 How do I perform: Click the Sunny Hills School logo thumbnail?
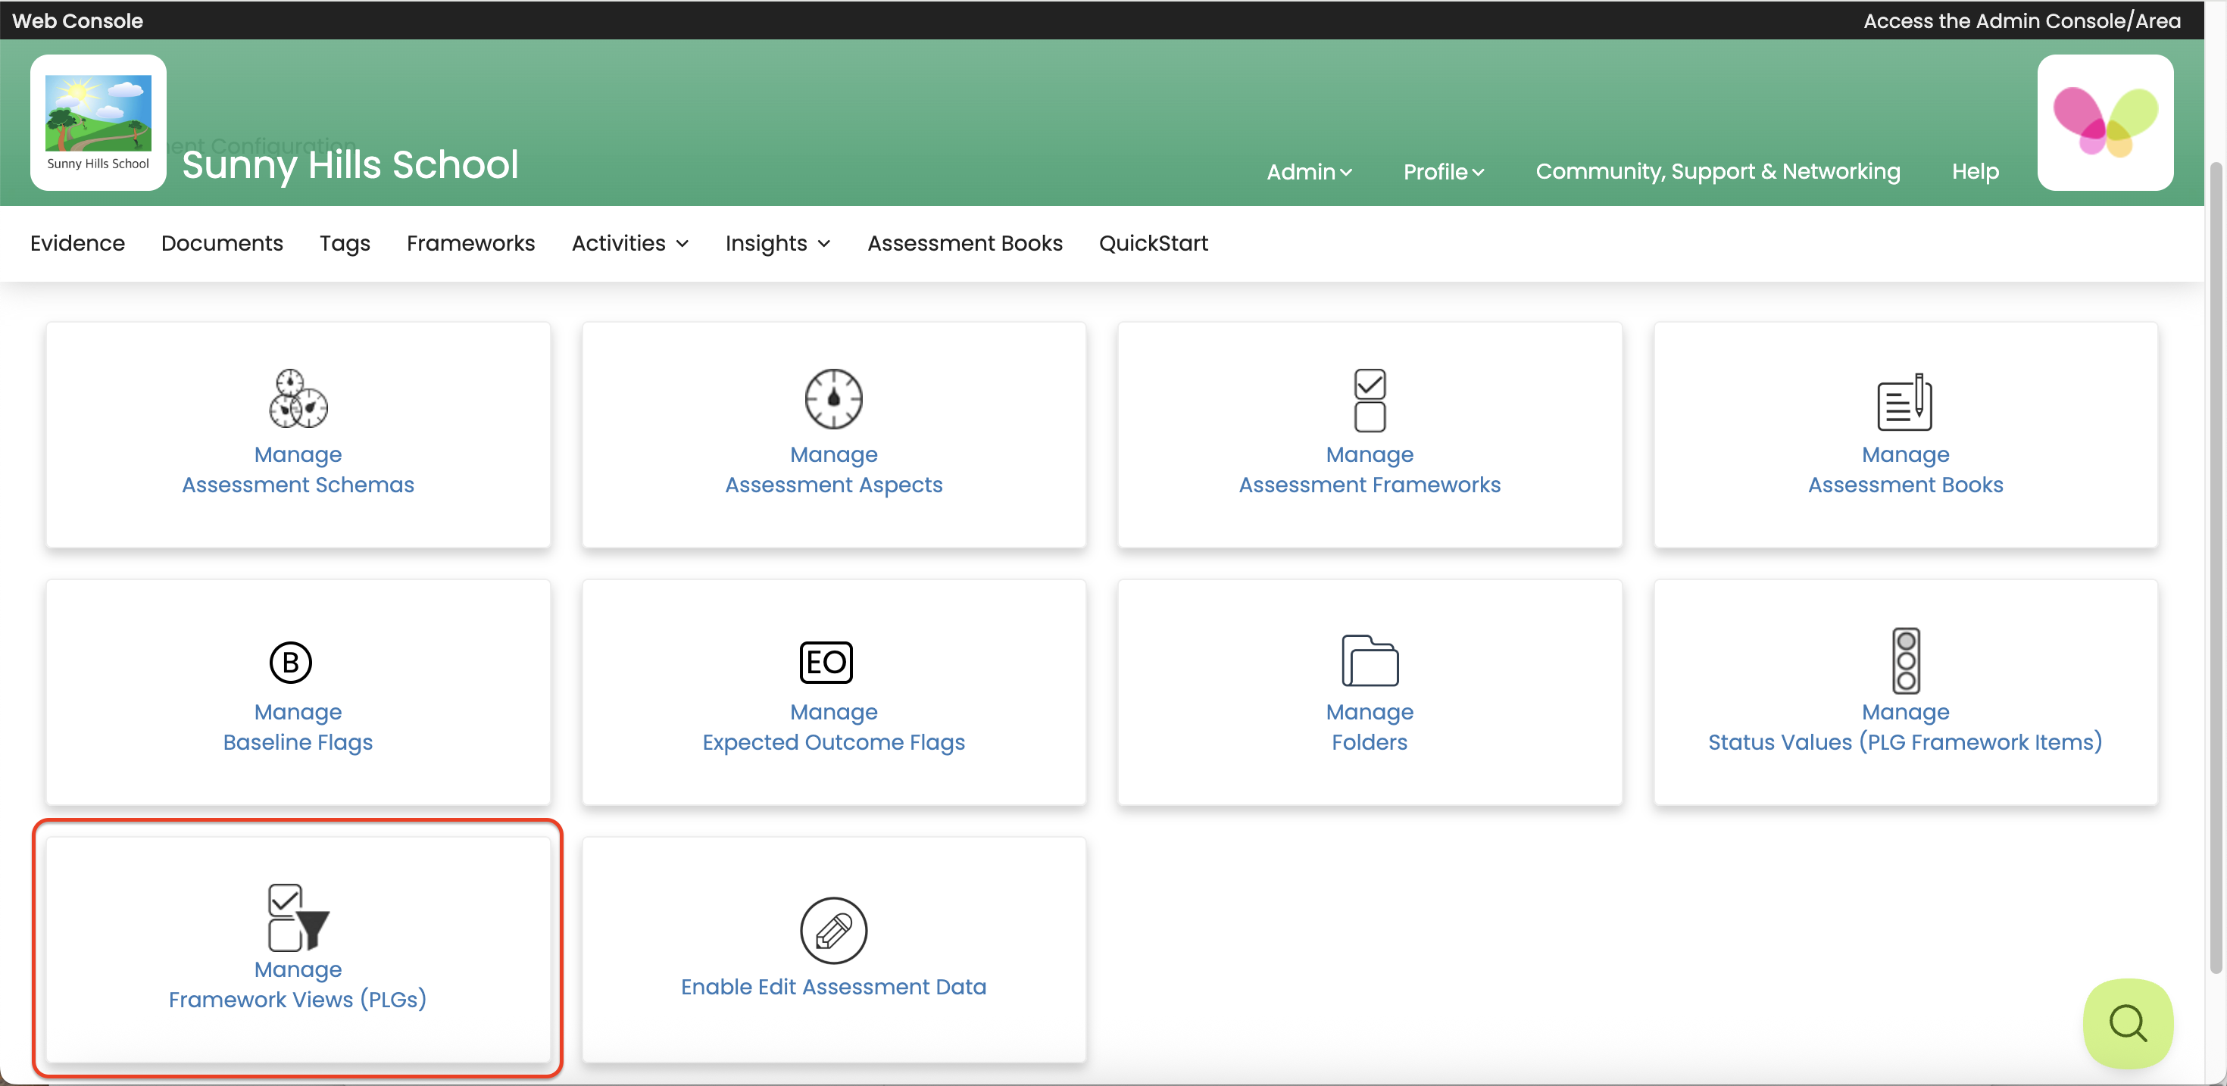(x=98, y=122)
